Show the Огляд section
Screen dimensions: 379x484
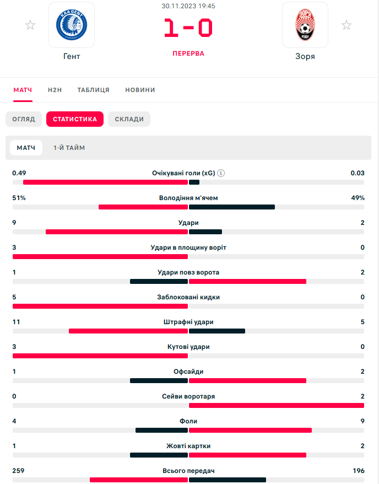(23, 119)
